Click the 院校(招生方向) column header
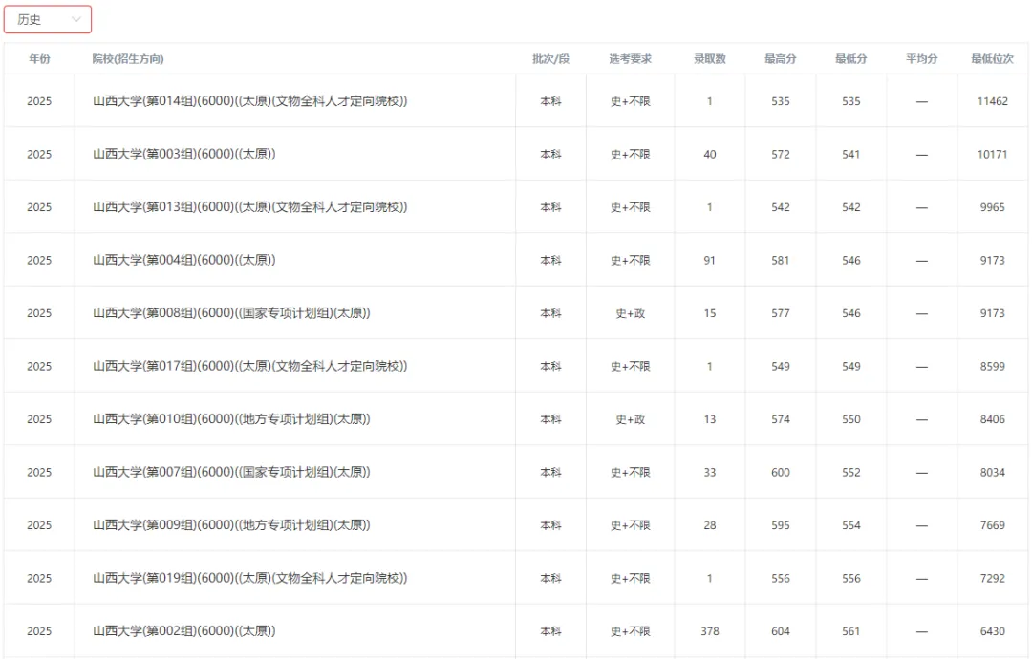The height and width of the screenshot is (659, 1032). click(x=128, y=59)
